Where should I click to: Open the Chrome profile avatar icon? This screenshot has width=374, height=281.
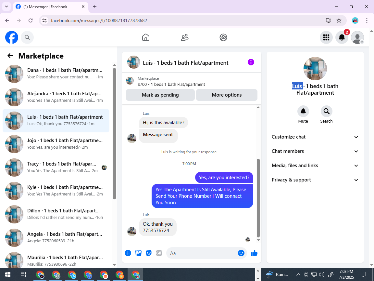[x=355, y=20]
